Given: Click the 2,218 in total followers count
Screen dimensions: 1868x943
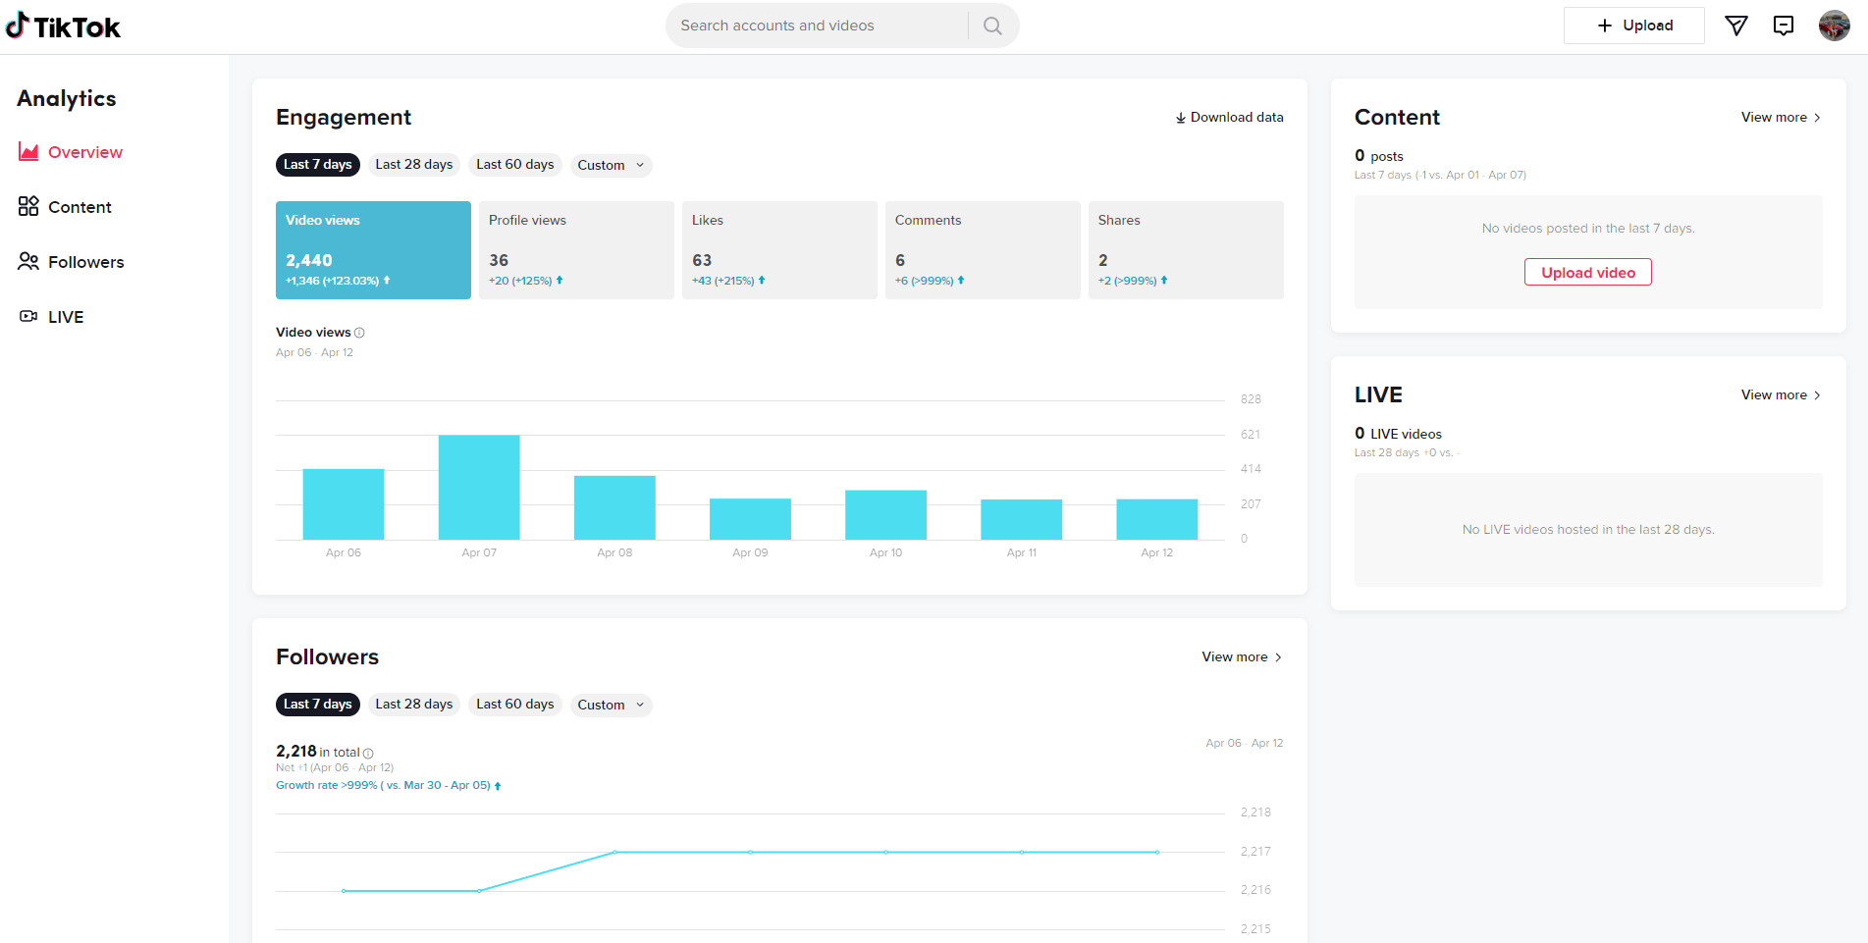Looking at the screenshot, I should (318, 752).
